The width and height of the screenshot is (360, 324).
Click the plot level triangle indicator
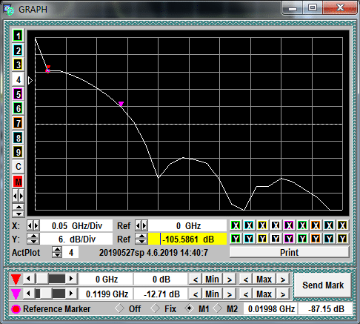(x=30, y=81)
